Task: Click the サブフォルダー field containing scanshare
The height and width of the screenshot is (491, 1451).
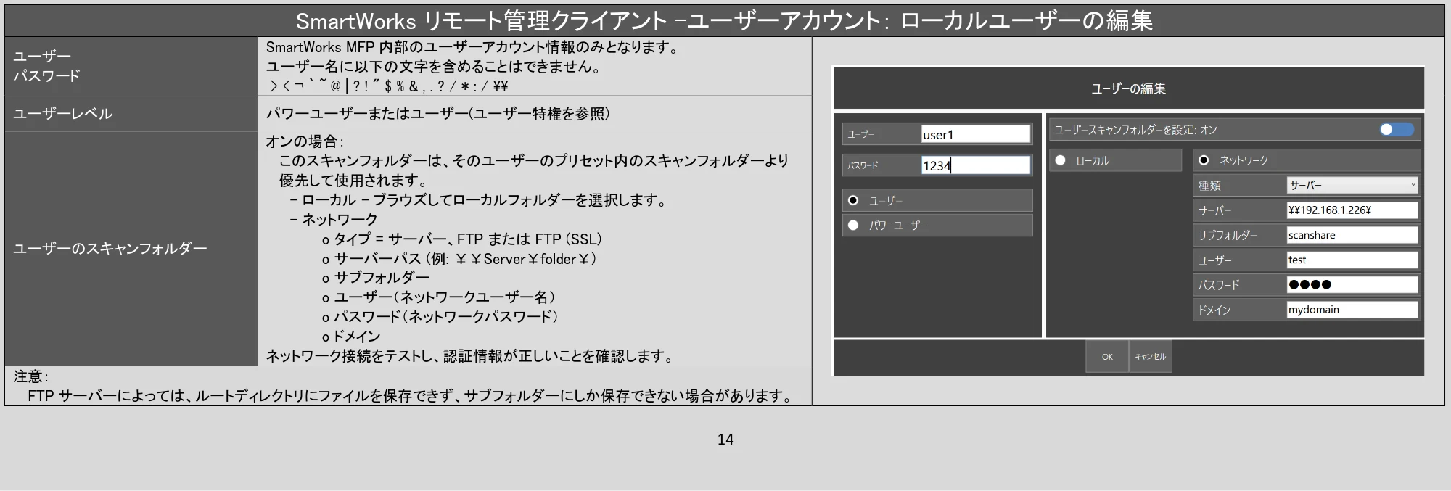Action: [x=1352, y=235]
